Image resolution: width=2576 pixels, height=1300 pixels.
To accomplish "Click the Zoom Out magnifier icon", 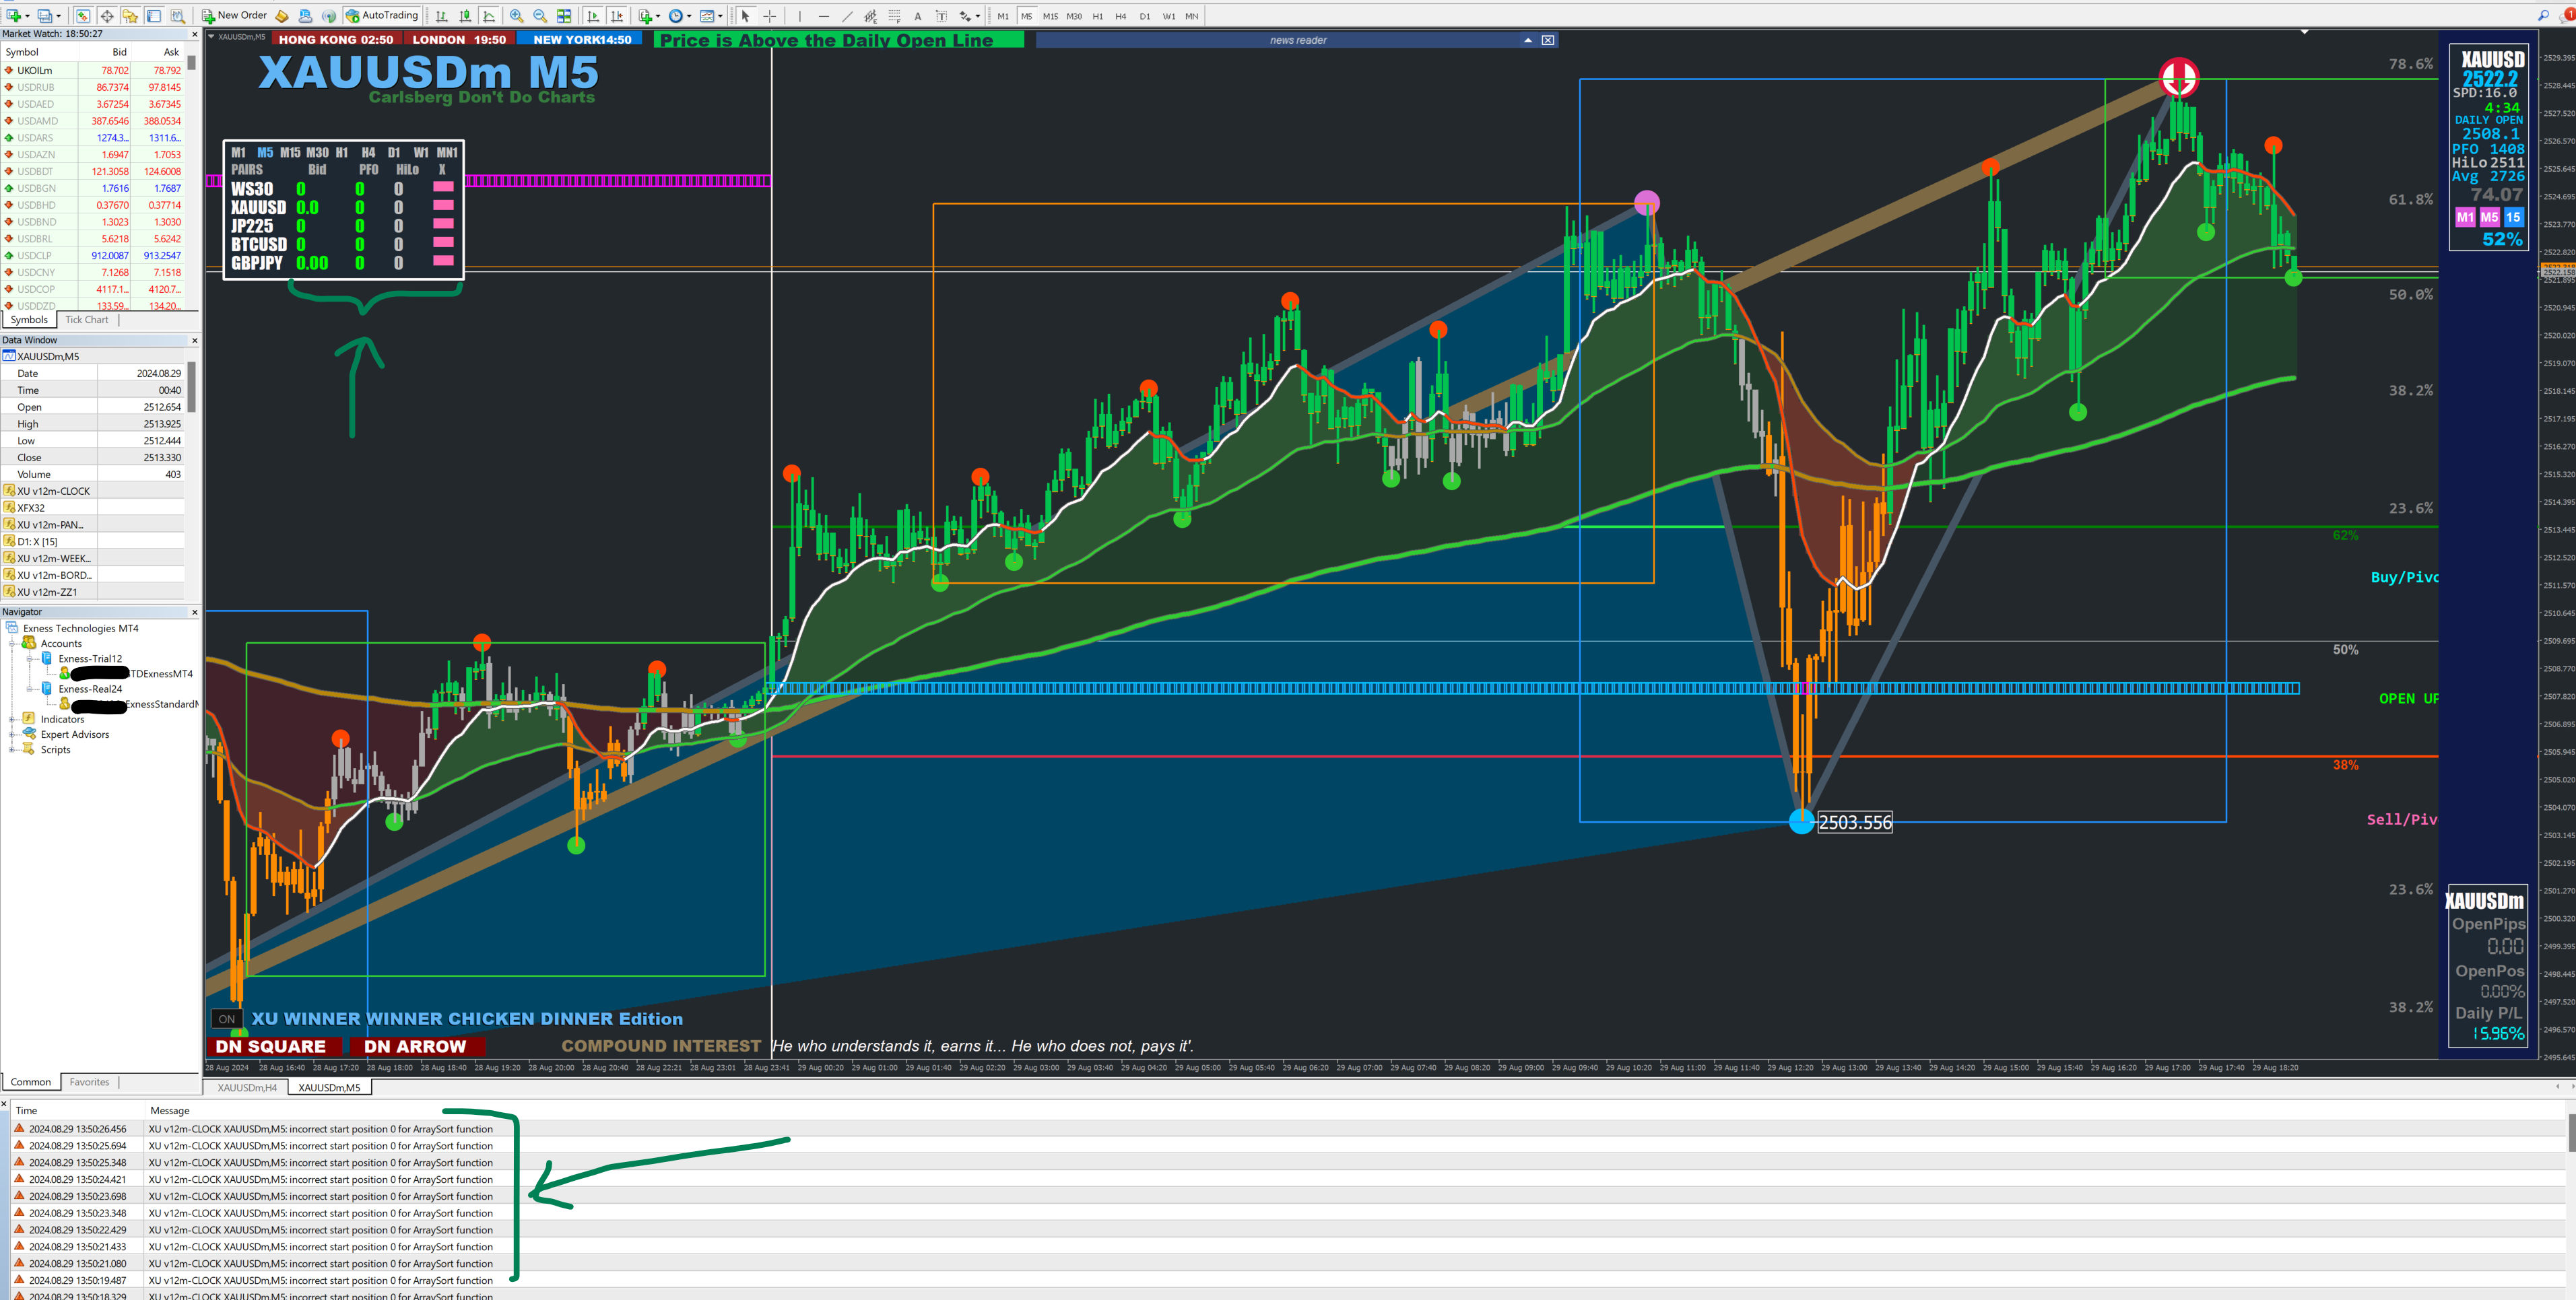I will pos(540,16).
